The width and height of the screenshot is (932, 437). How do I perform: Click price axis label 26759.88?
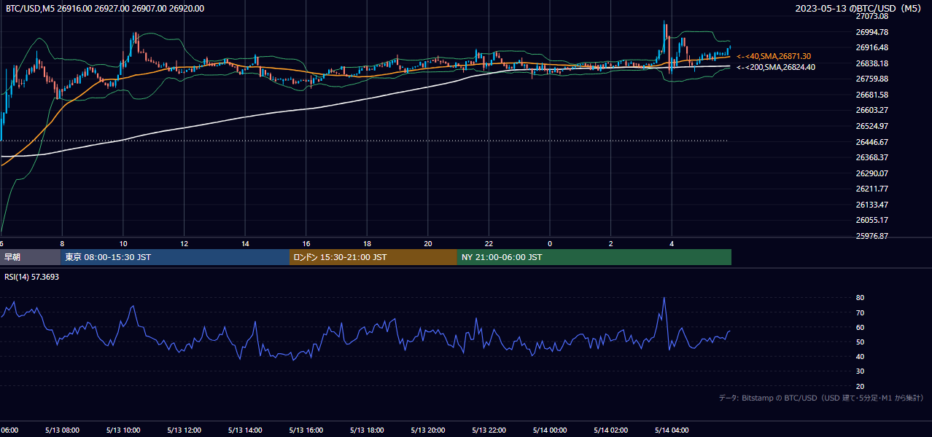click(x=871, y=79)
